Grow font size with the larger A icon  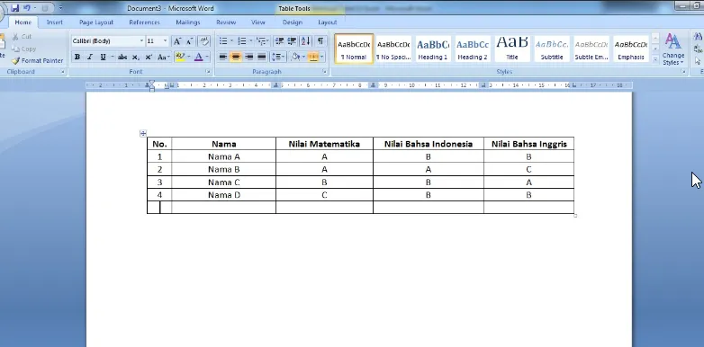[x=176, y=41]
